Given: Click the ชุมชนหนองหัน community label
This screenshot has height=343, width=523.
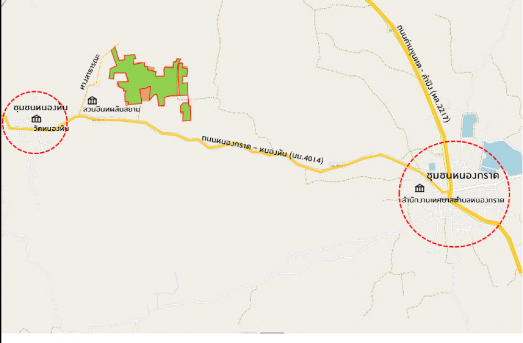Looking at the screenshot, I should click(41, 108).
